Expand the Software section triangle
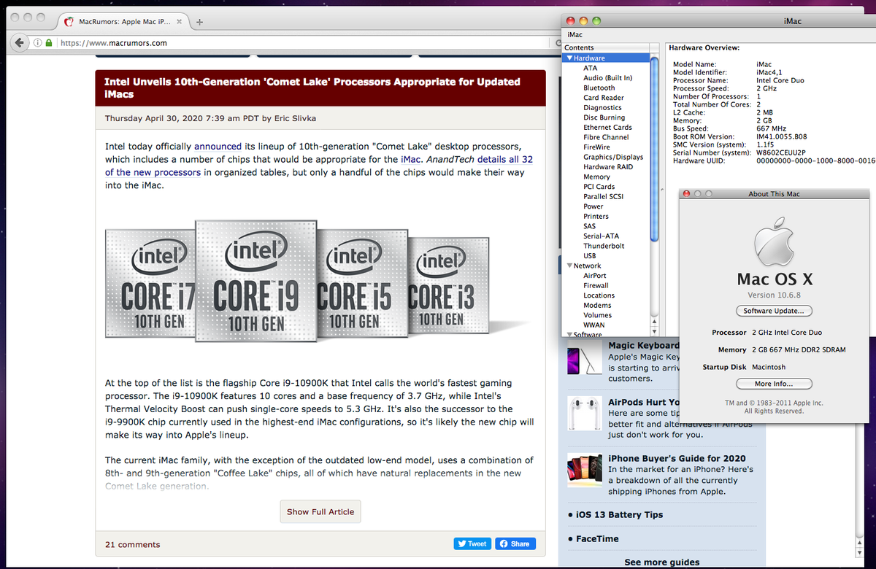 point(569,335)
